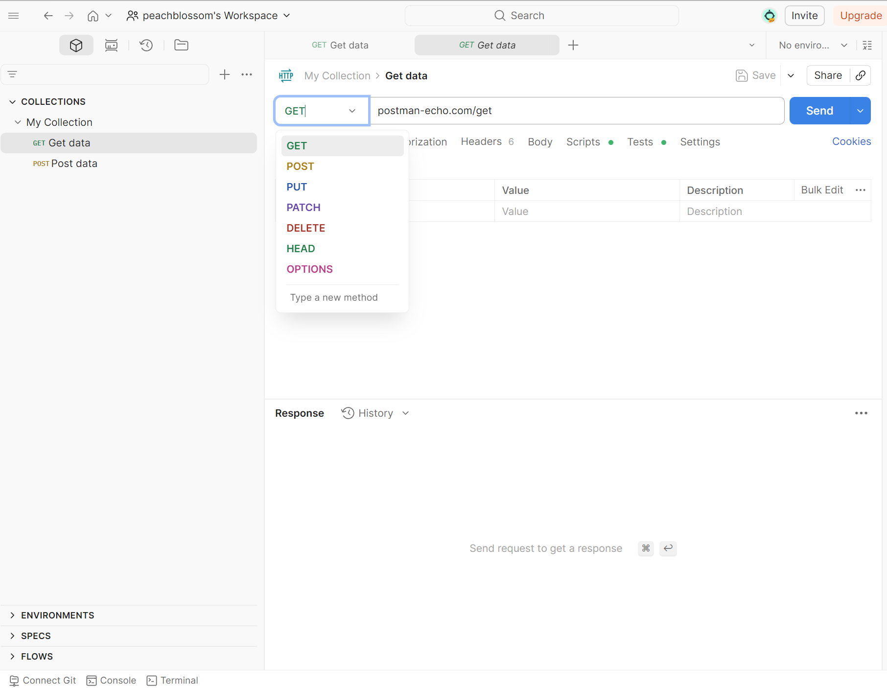The image size is (887, 688).
Task: Copy link with the chain icon
Action: [x=860, y=75]
